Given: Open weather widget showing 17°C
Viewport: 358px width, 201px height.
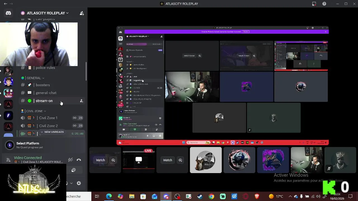Looking at the screenshot, I should pyautogui.click(x=276, y=197).
